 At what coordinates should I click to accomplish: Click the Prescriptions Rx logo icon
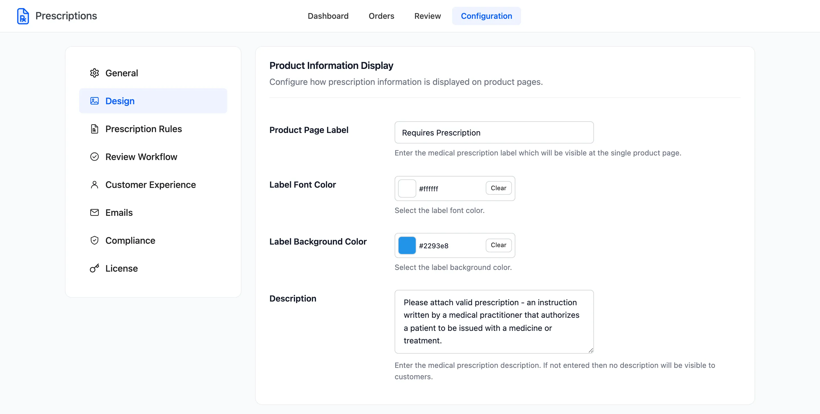[x=23, y=16]
